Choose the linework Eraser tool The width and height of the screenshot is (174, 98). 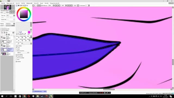pyautogui.click(x=22, y=37)
